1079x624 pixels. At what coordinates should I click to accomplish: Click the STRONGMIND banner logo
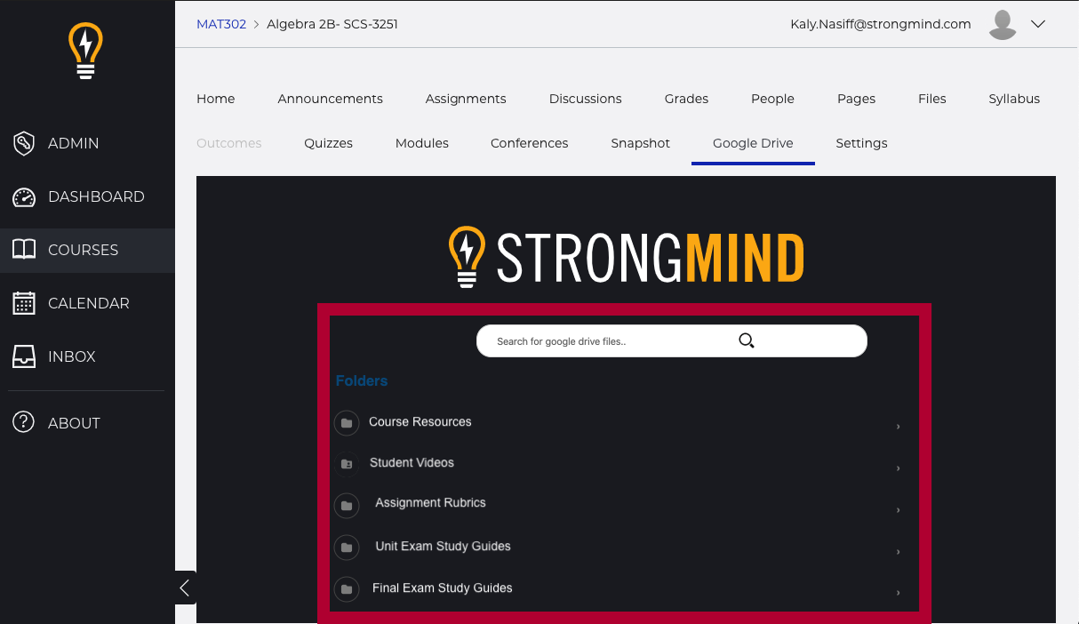click(627, 258)
